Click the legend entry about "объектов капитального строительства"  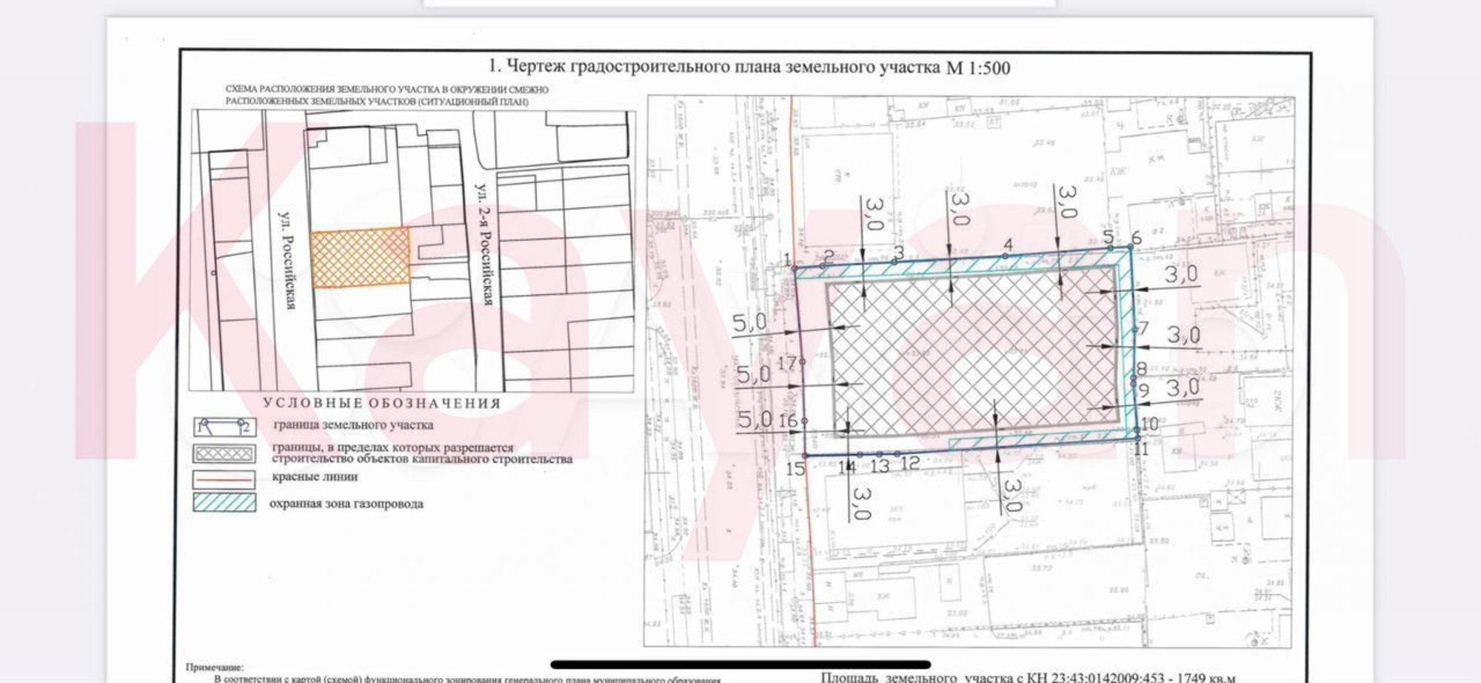click(422, 453)
